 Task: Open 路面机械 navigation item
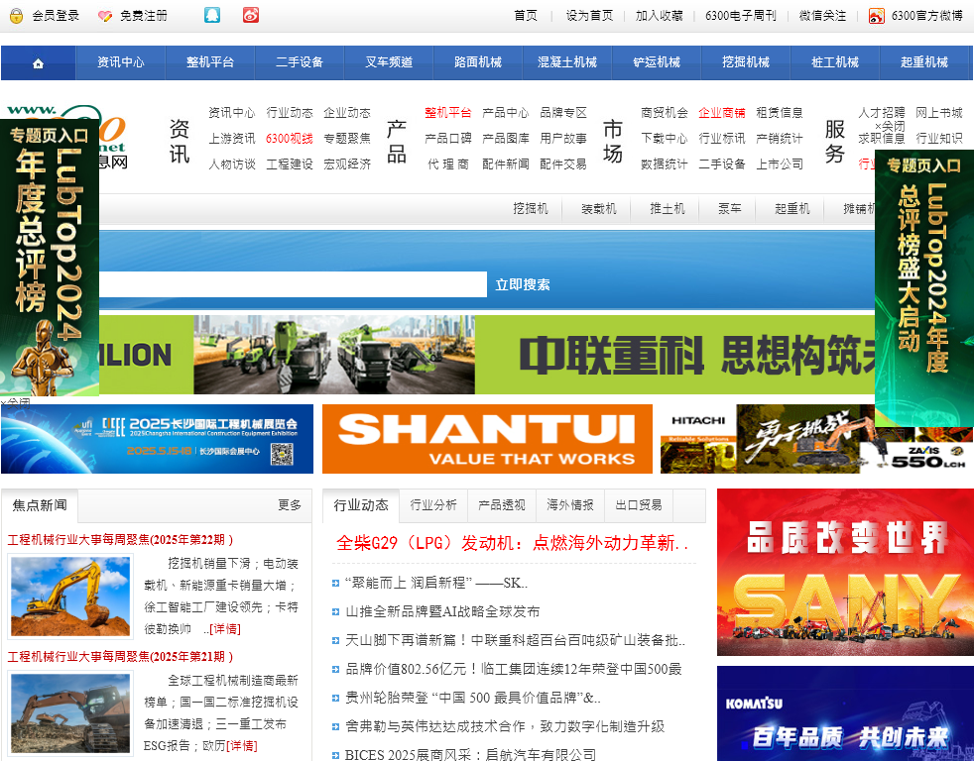tap(478, 62)
